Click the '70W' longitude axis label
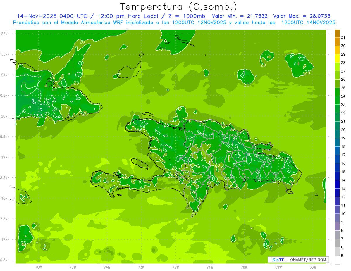 tap(244, 267)
